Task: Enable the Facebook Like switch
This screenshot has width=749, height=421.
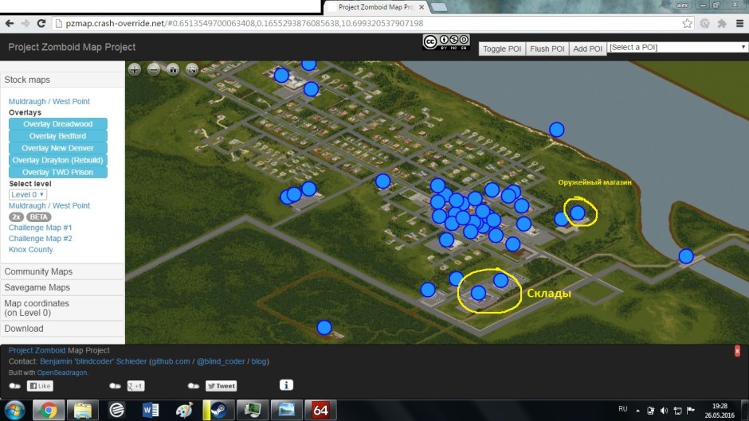Action: 15,386
